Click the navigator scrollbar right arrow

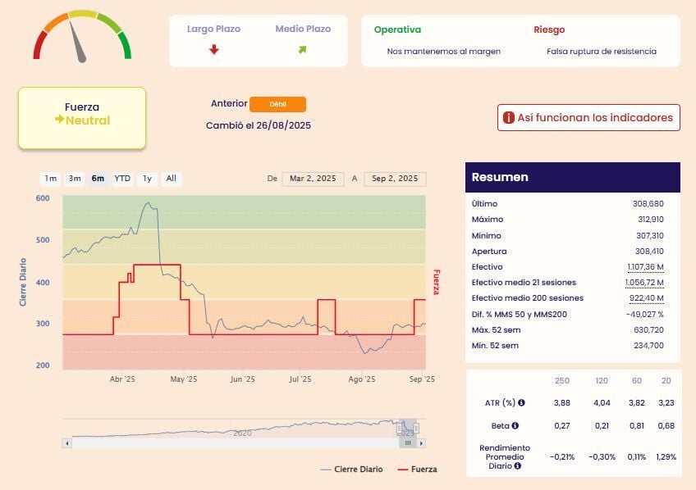click(x=421, y=443)
